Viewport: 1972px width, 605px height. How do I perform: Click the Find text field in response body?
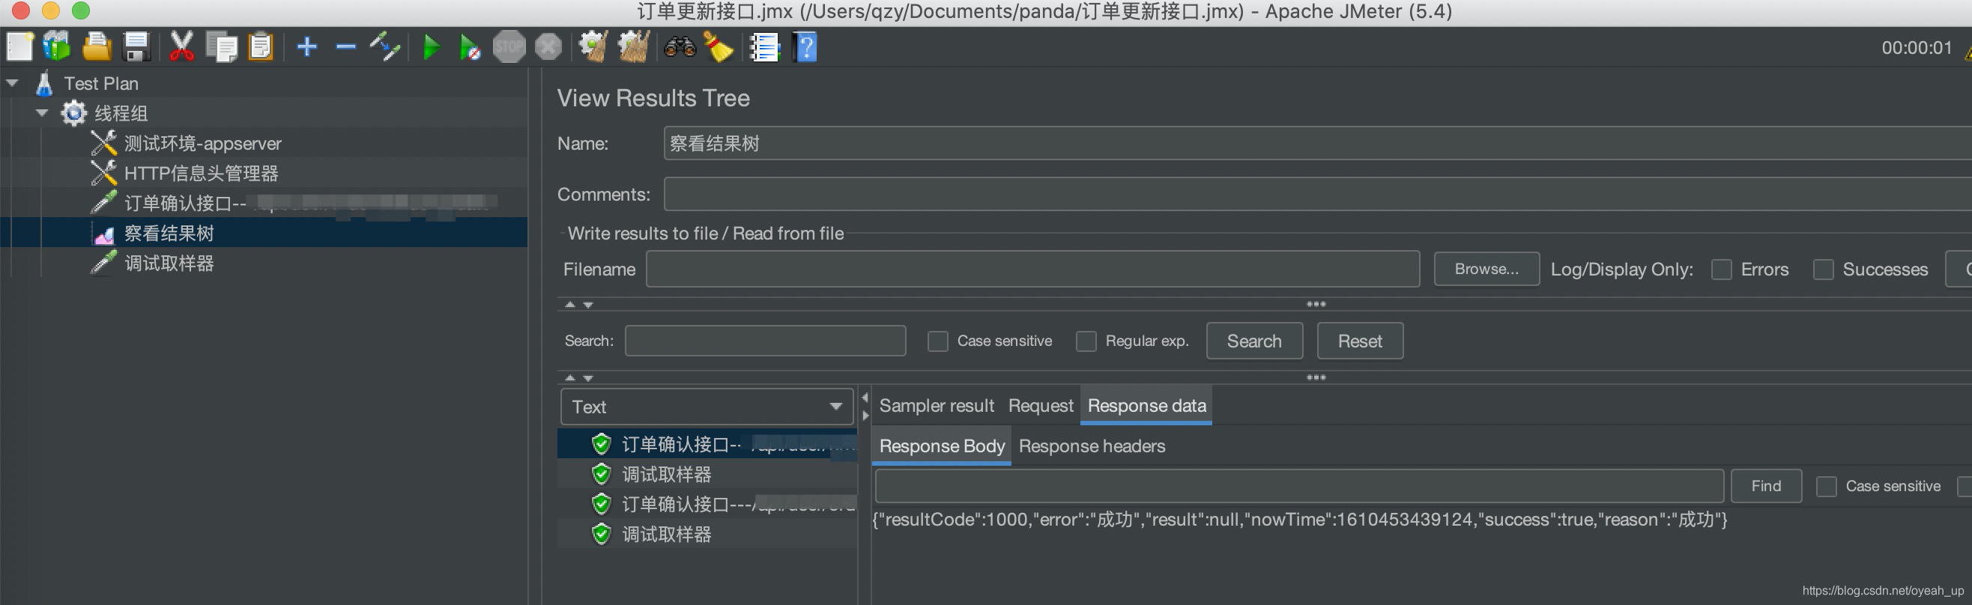coord(1299,487)
